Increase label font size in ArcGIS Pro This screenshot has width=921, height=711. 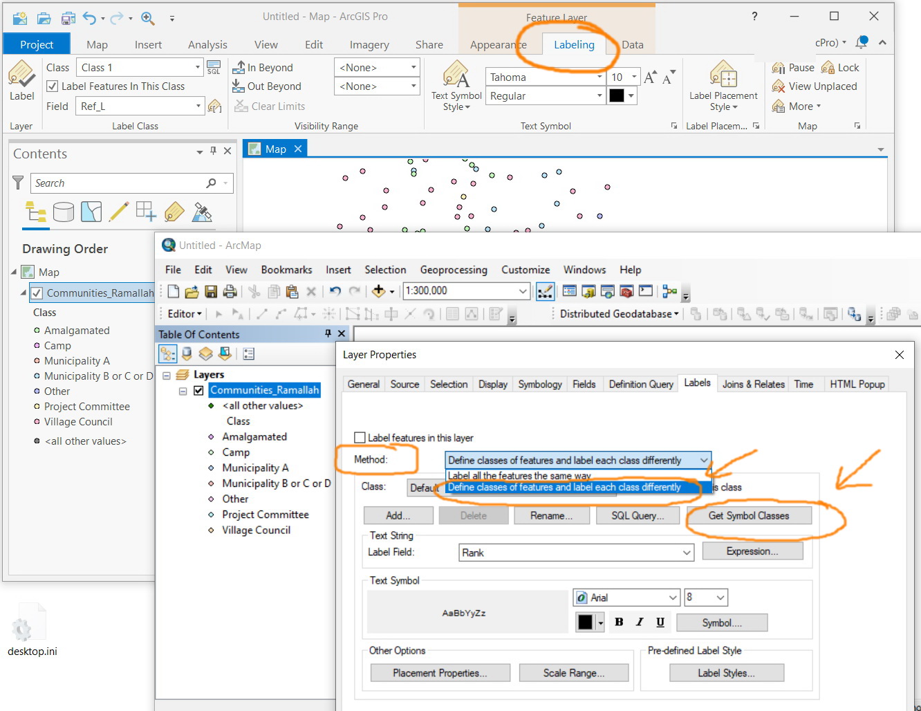(x=650, y=77)
